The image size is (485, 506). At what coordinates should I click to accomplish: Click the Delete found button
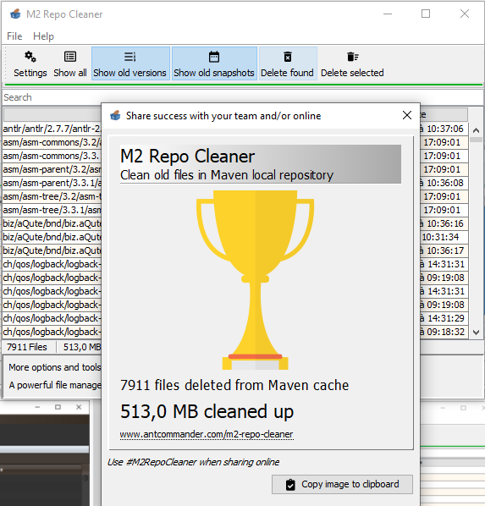click(288, 64)
